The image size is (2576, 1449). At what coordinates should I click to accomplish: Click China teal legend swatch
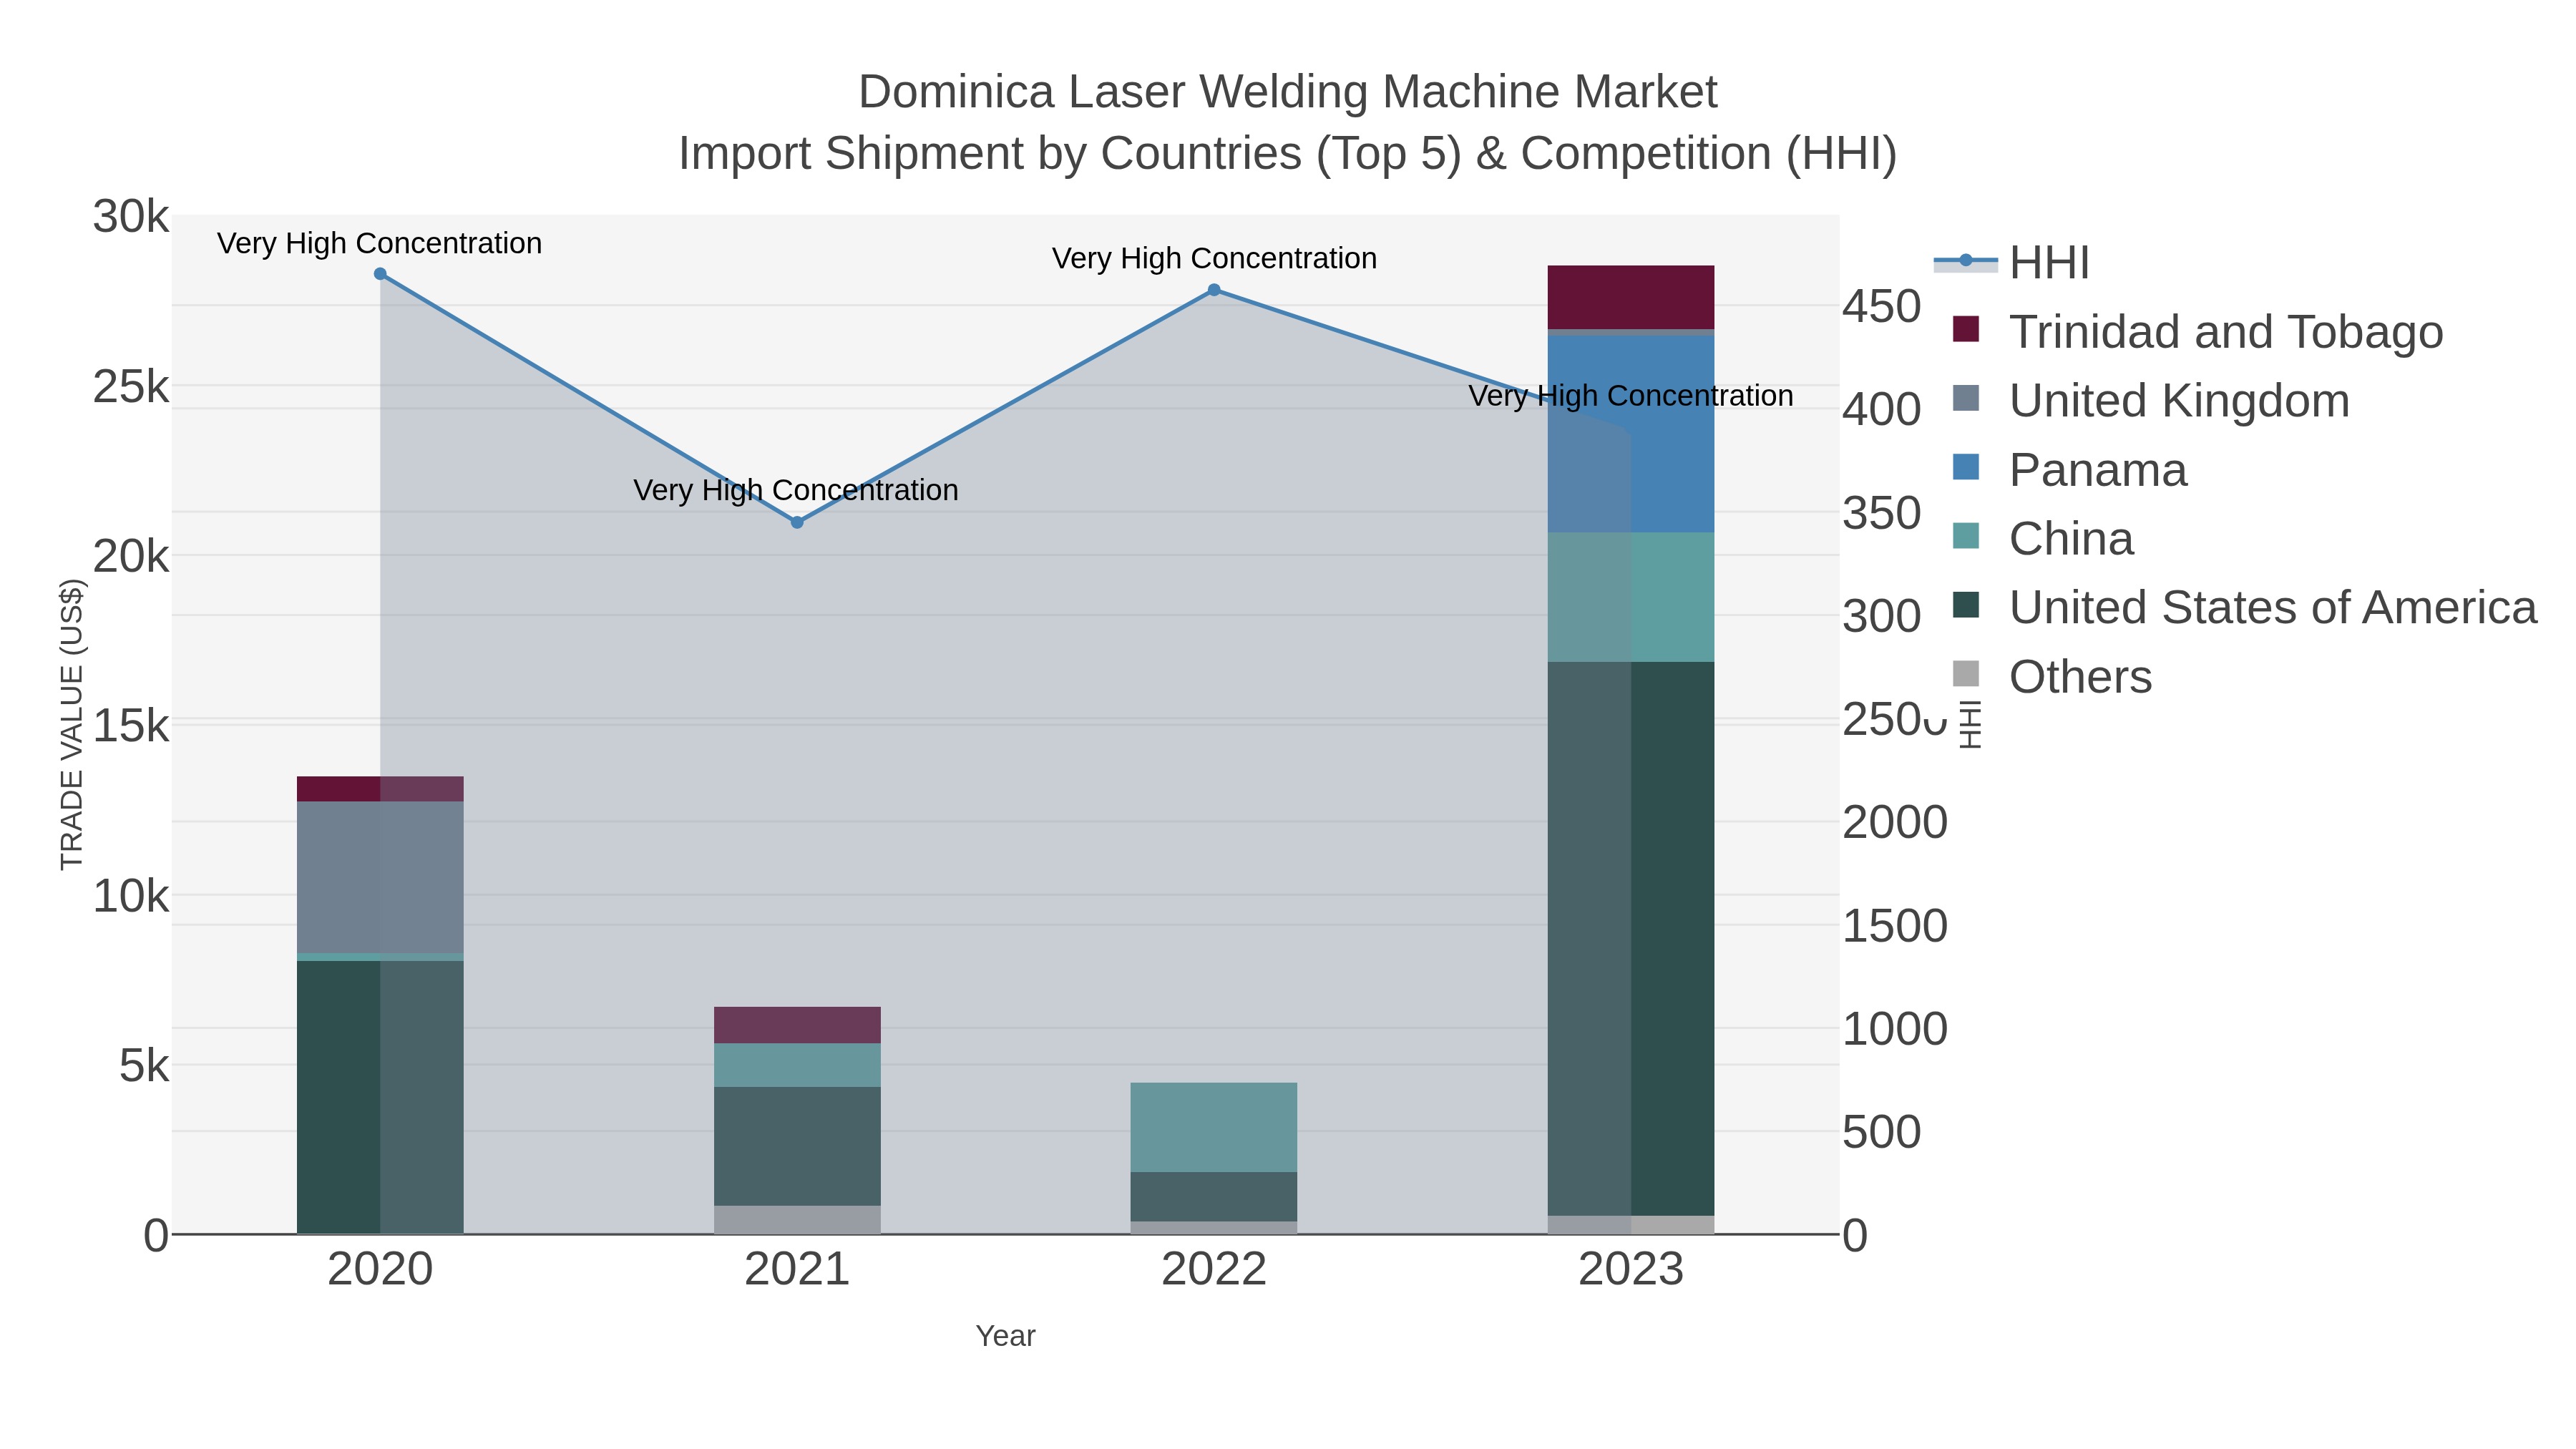pos(1966,536)
